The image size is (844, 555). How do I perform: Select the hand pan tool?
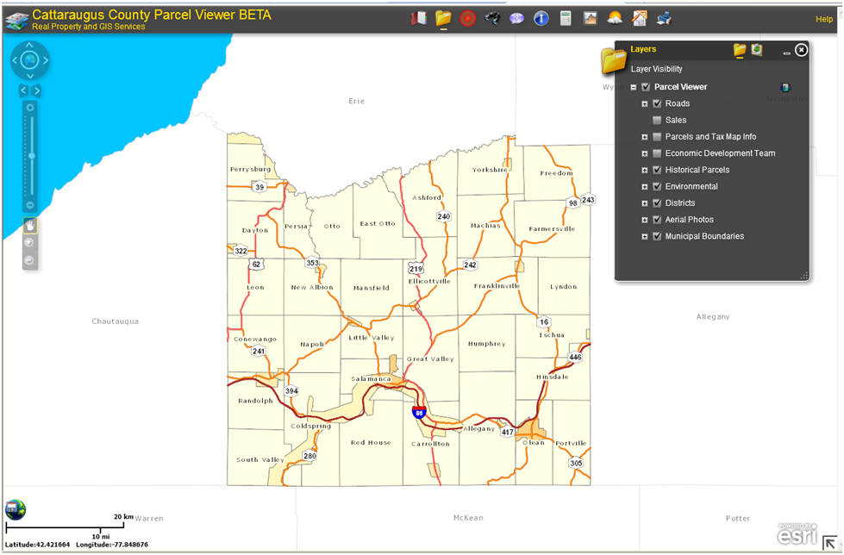[29, 226]
